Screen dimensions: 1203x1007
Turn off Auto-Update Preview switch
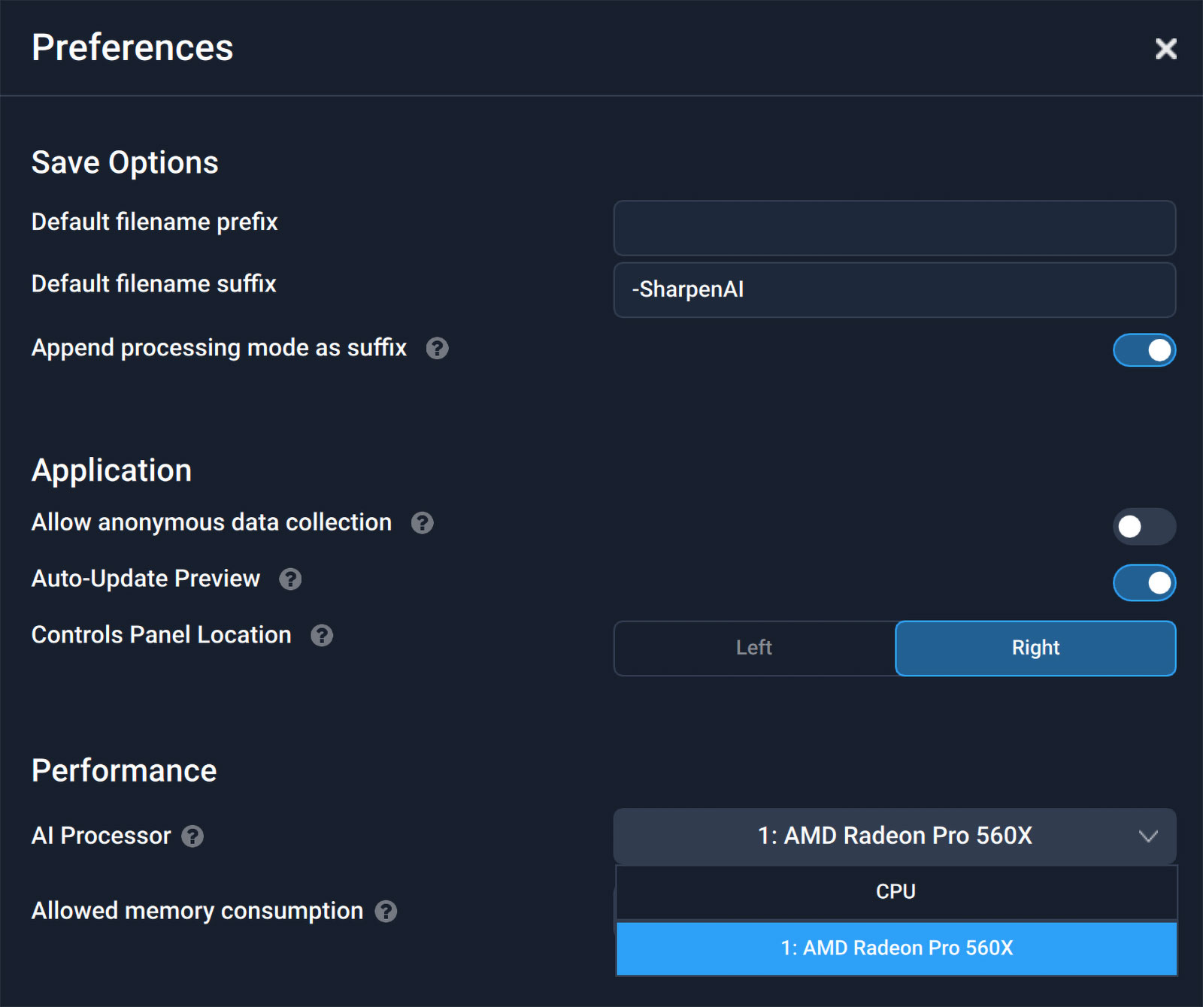1144,583
